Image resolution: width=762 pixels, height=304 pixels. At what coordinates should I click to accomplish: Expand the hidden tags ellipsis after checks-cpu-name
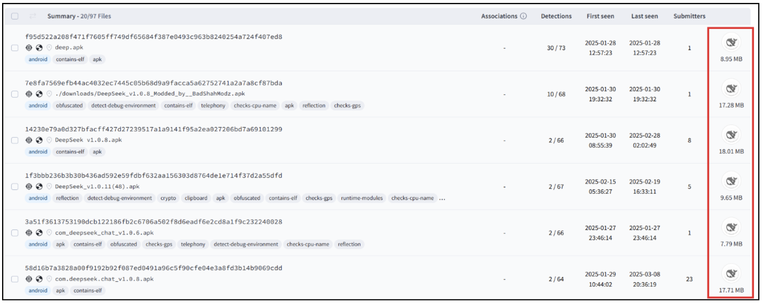click(442, 198)
